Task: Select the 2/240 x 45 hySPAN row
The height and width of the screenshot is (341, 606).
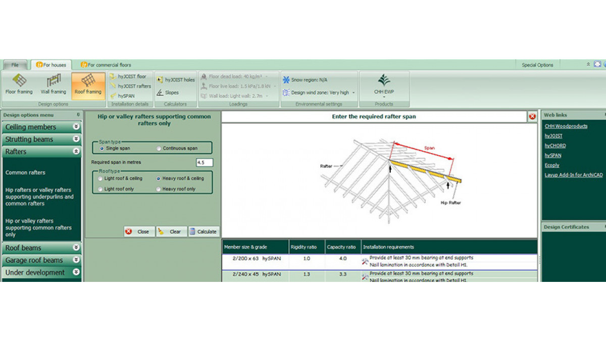Action: click(x=379, y=276)
